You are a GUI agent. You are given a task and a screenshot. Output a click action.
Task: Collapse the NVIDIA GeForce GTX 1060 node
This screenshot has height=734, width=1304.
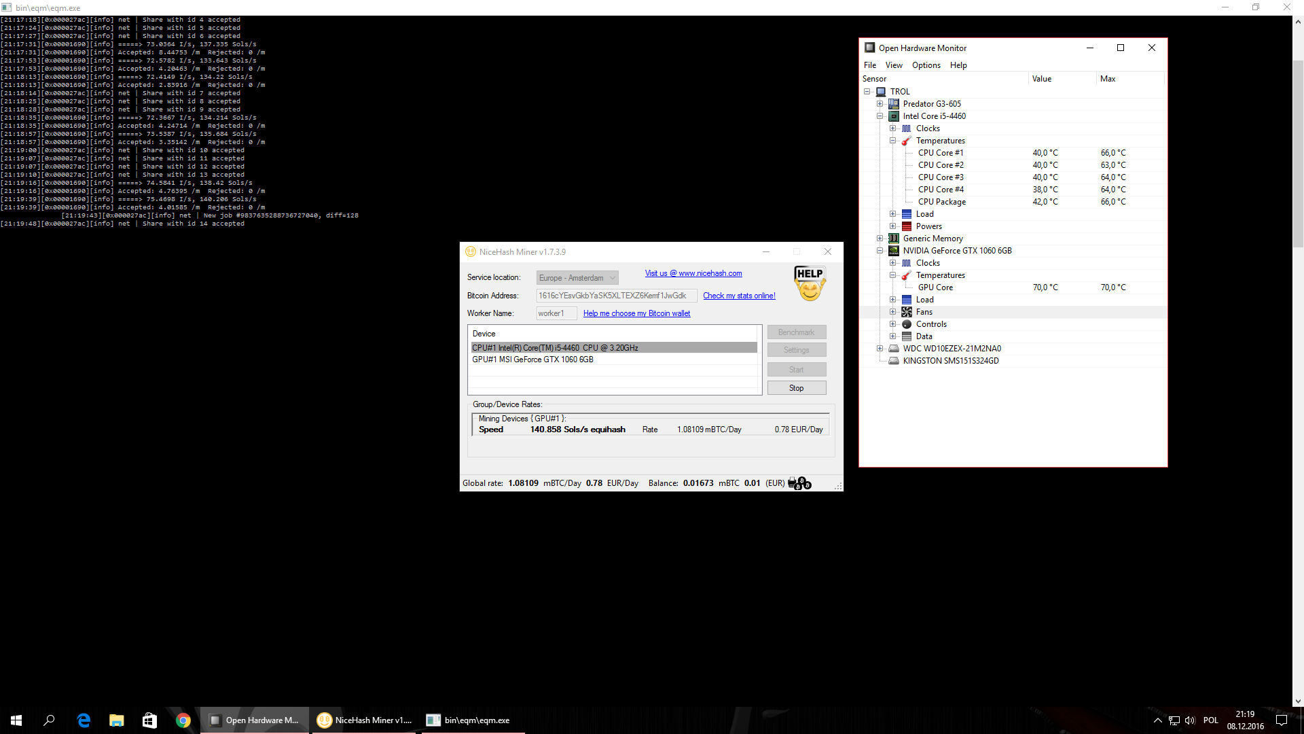click(x=880, y=251)
